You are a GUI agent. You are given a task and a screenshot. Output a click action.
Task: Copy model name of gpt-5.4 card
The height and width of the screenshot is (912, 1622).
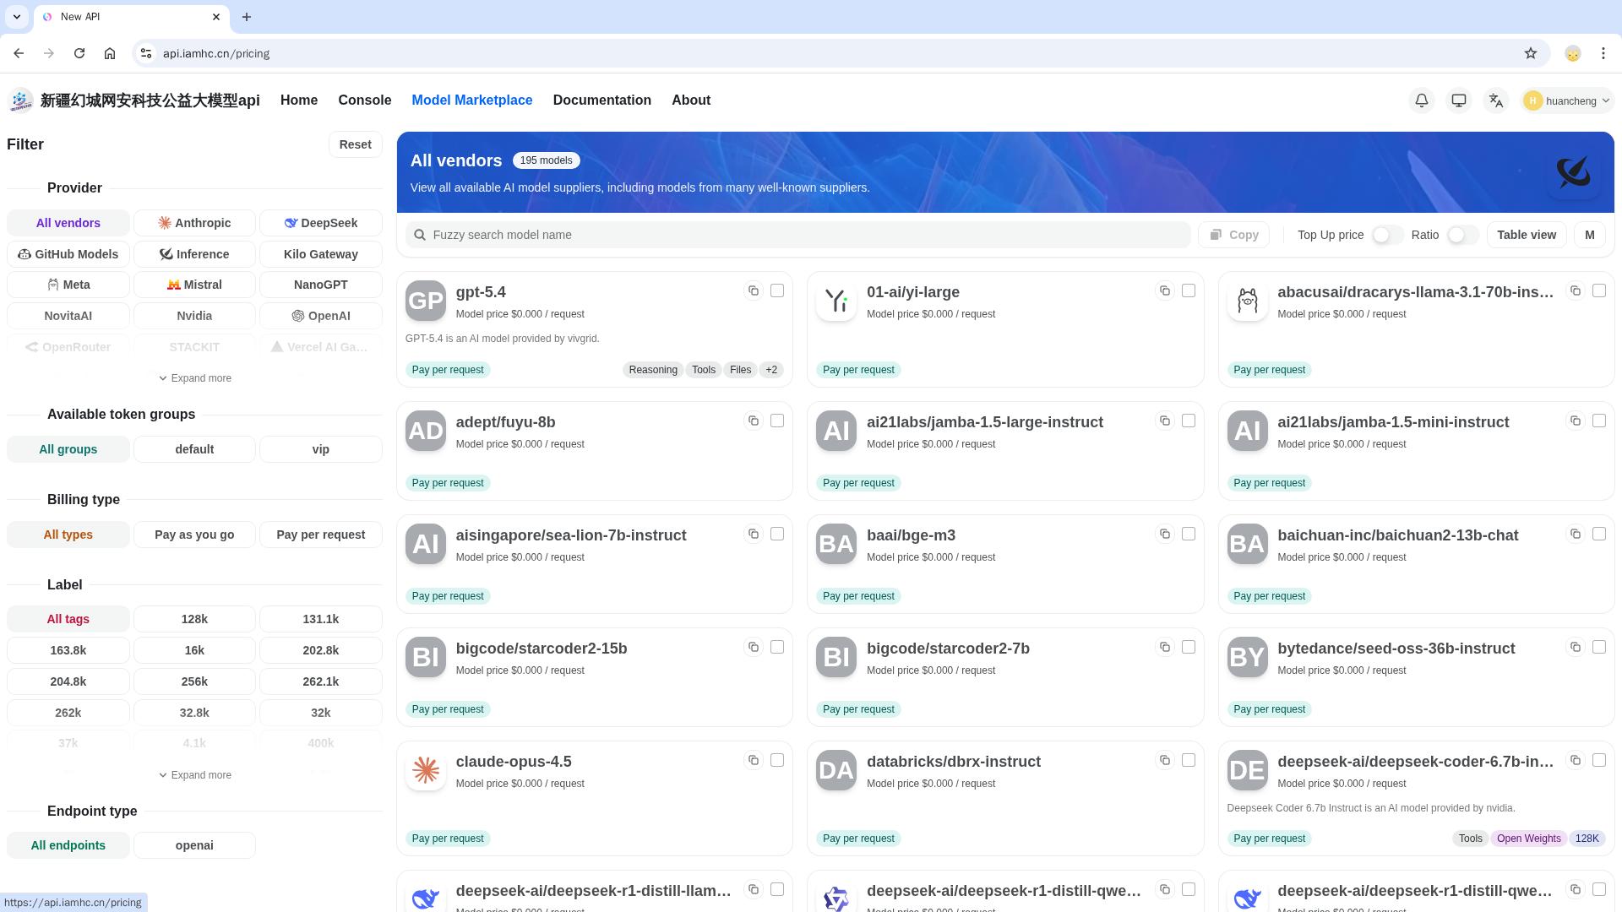pyautogui.click(x=754, y=290)
